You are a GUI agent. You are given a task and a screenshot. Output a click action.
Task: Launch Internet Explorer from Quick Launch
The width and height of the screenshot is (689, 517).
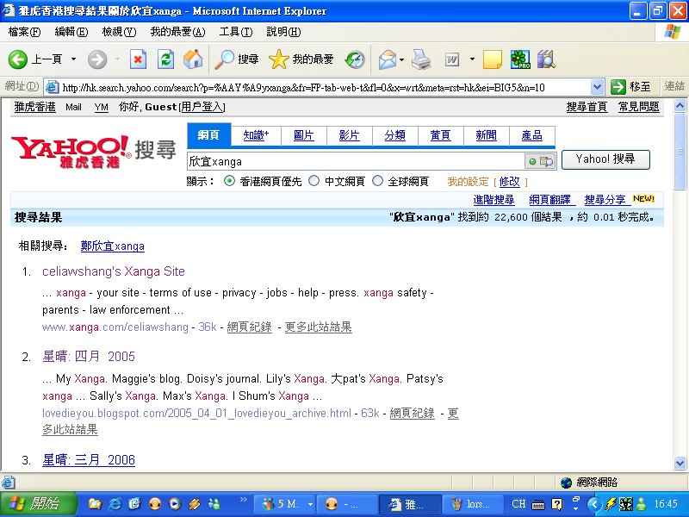(x=115, y=504)
